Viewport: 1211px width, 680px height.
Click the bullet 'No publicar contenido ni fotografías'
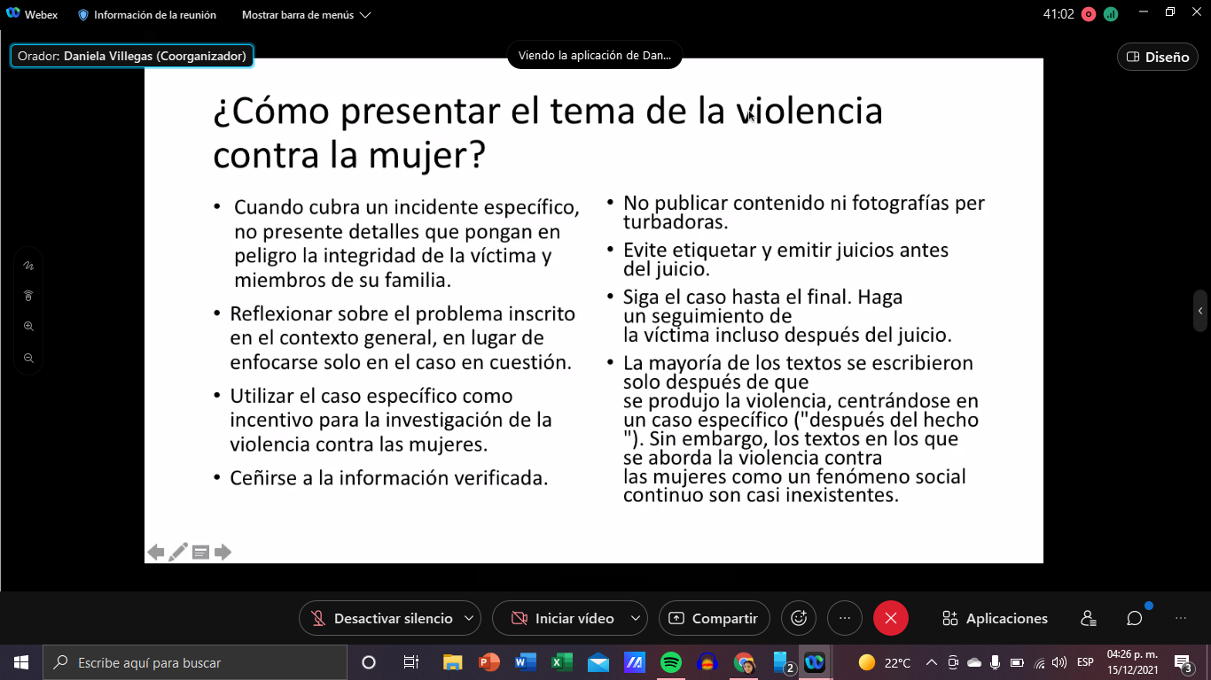pos(804,212)
